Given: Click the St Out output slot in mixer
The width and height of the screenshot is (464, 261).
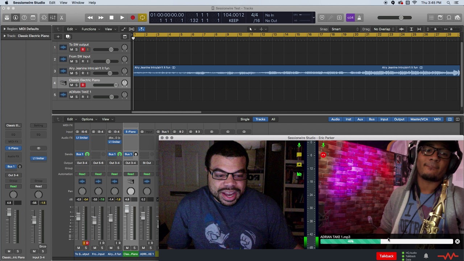Looking at the screenshot, I should pos(147,163).
